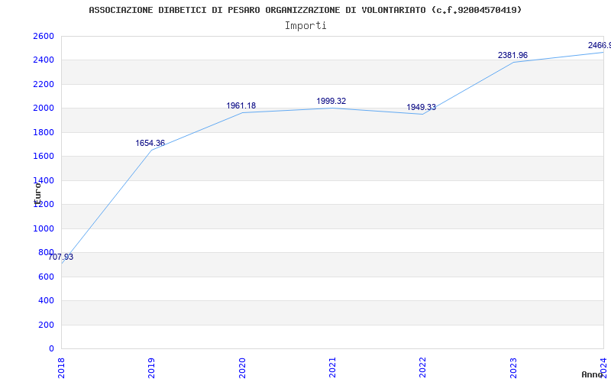611x382 pixels.
Task: Click the 2381.96 data label
Action: (x=512, y=56)
